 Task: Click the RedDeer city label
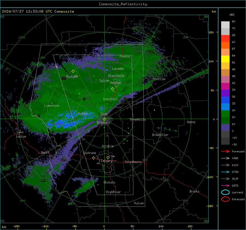point(116,83)
